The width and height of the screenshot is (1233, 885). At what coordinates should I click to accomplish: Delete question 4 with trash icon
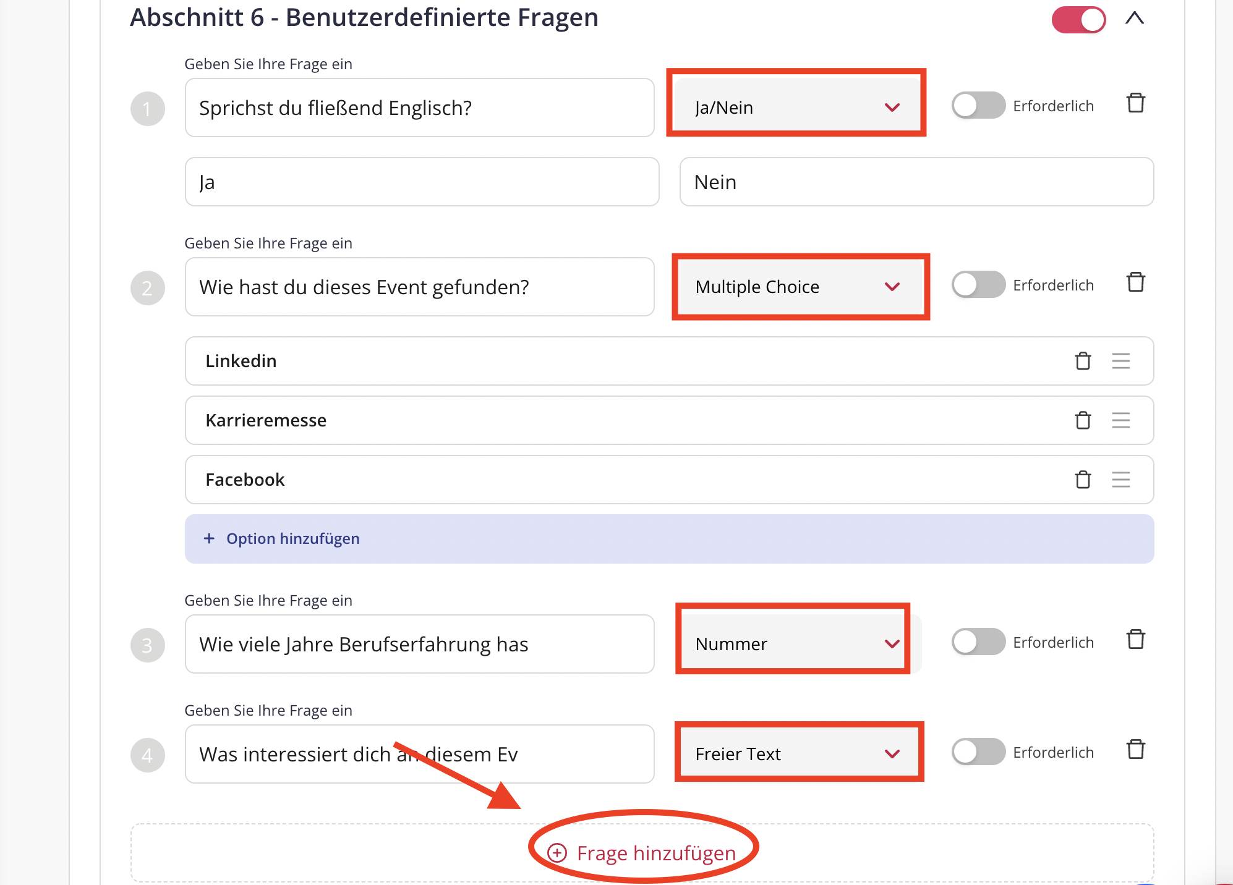pyautogui.click(x=1136, y=749)
